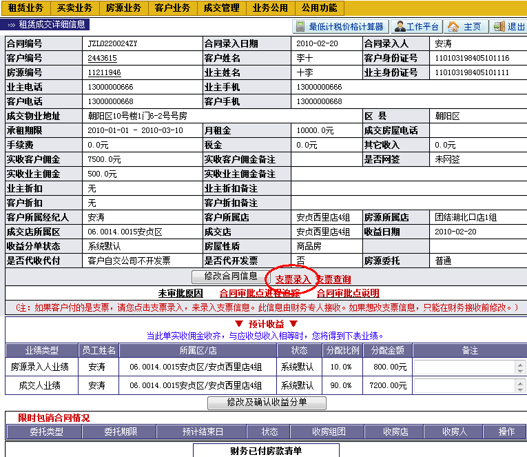The image size is (527, 457).
Task: Click the 分配金额 column header
Action: tap(388, 351)
